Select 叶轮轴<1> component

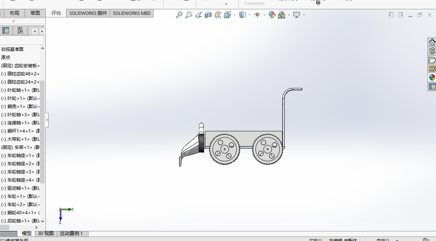click(x=20, y=90)
